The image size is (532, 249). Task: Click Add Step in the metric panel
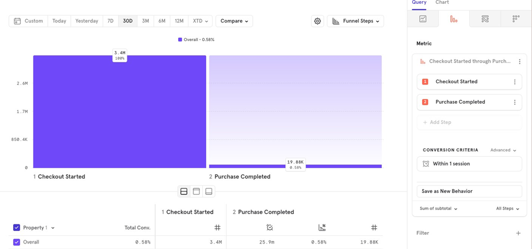coord(437,122)
